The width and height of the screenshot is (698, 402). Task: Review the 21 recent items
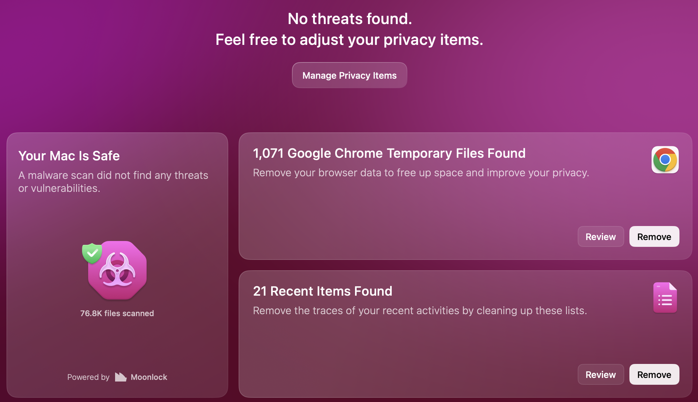tap(600, 375)
